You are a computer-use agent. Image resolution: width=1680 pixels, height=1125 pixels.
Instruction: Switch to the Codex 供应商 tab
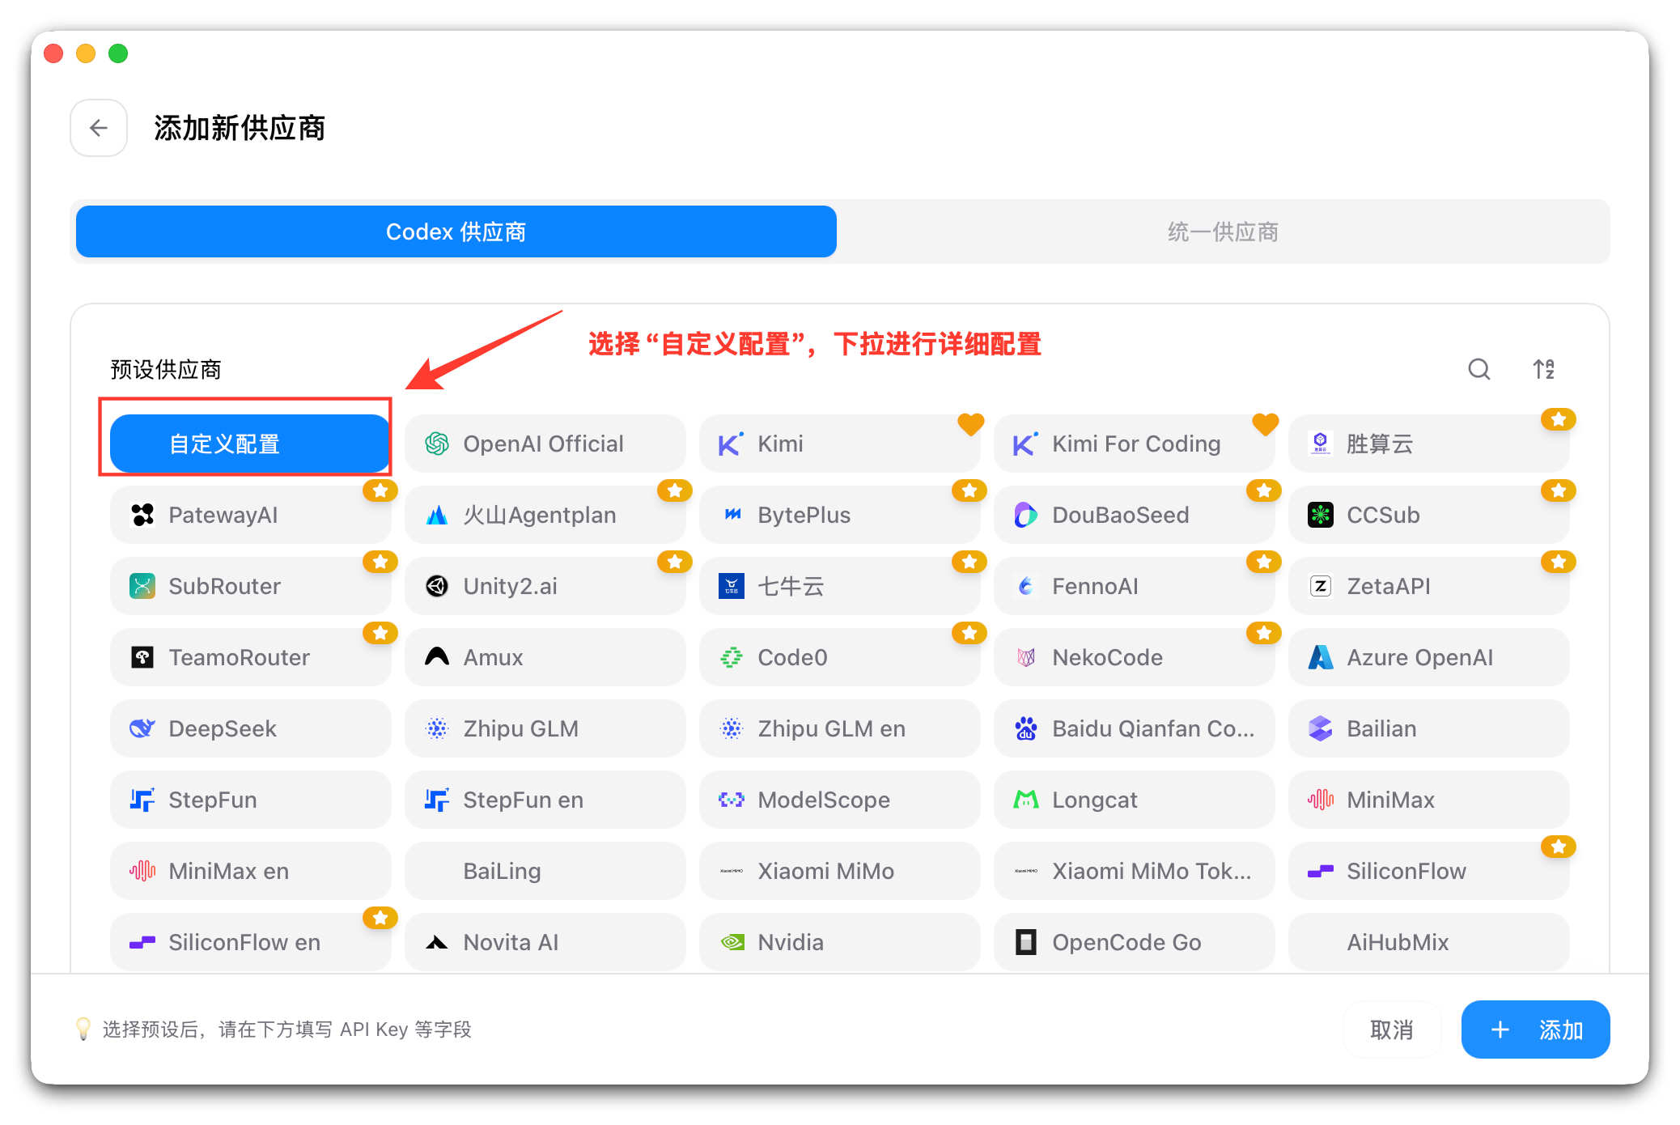[x=456, y=231]
